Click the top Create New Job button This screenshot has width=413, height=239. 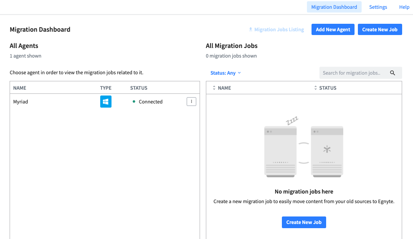point(380,30)
